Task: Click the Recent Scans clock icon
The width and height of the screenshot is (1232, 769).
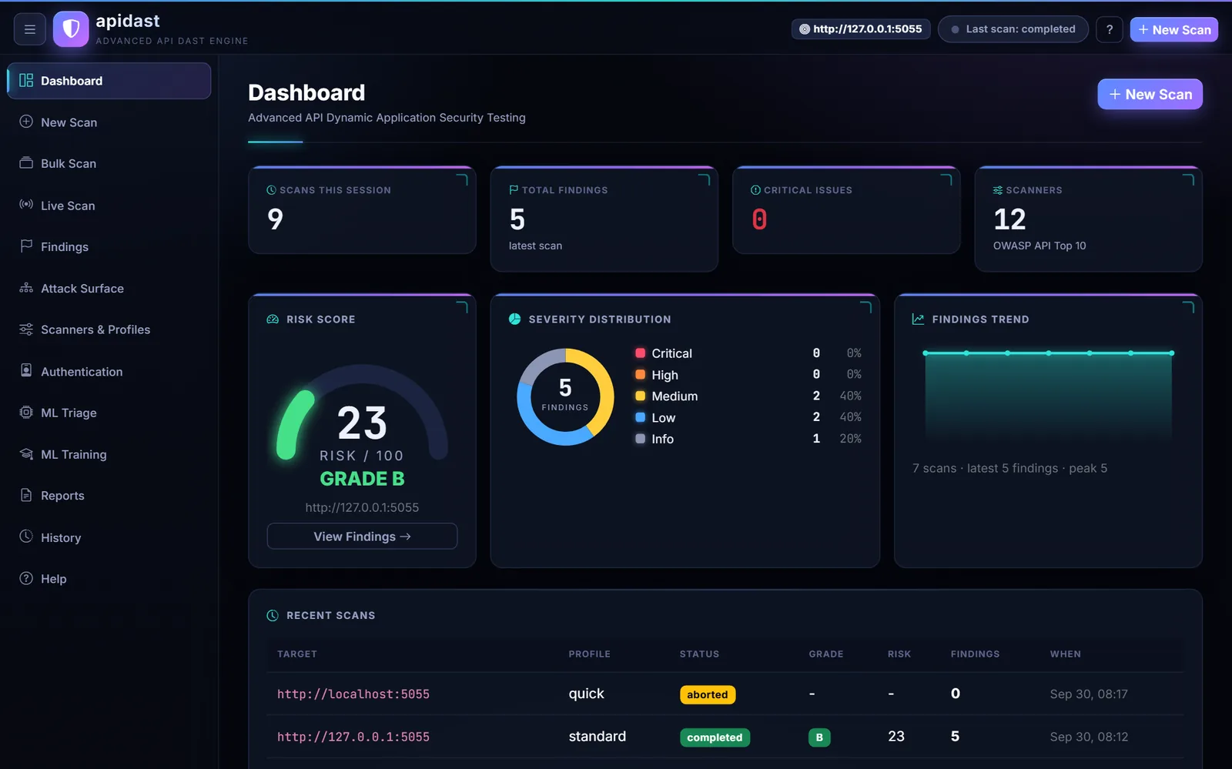Action: click(x=273, y=616)
